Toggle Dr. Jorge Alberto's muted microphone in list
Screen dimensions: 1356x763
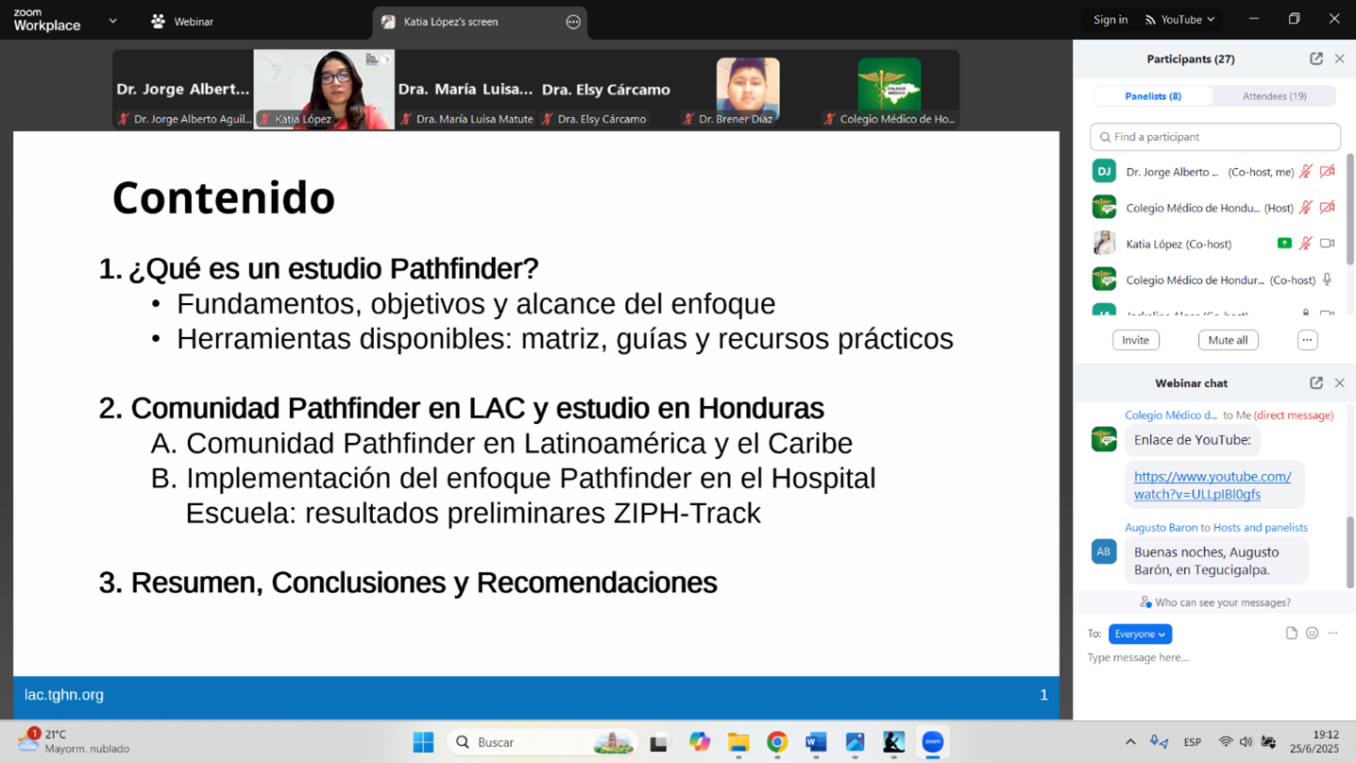pyautogui.click(x=1306, y=172)
